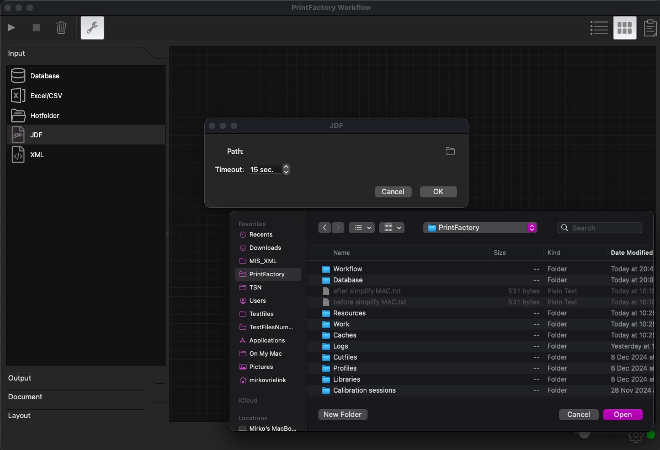
Task: Open Recents in Favorites sidebar
Action: pos(268,234)
